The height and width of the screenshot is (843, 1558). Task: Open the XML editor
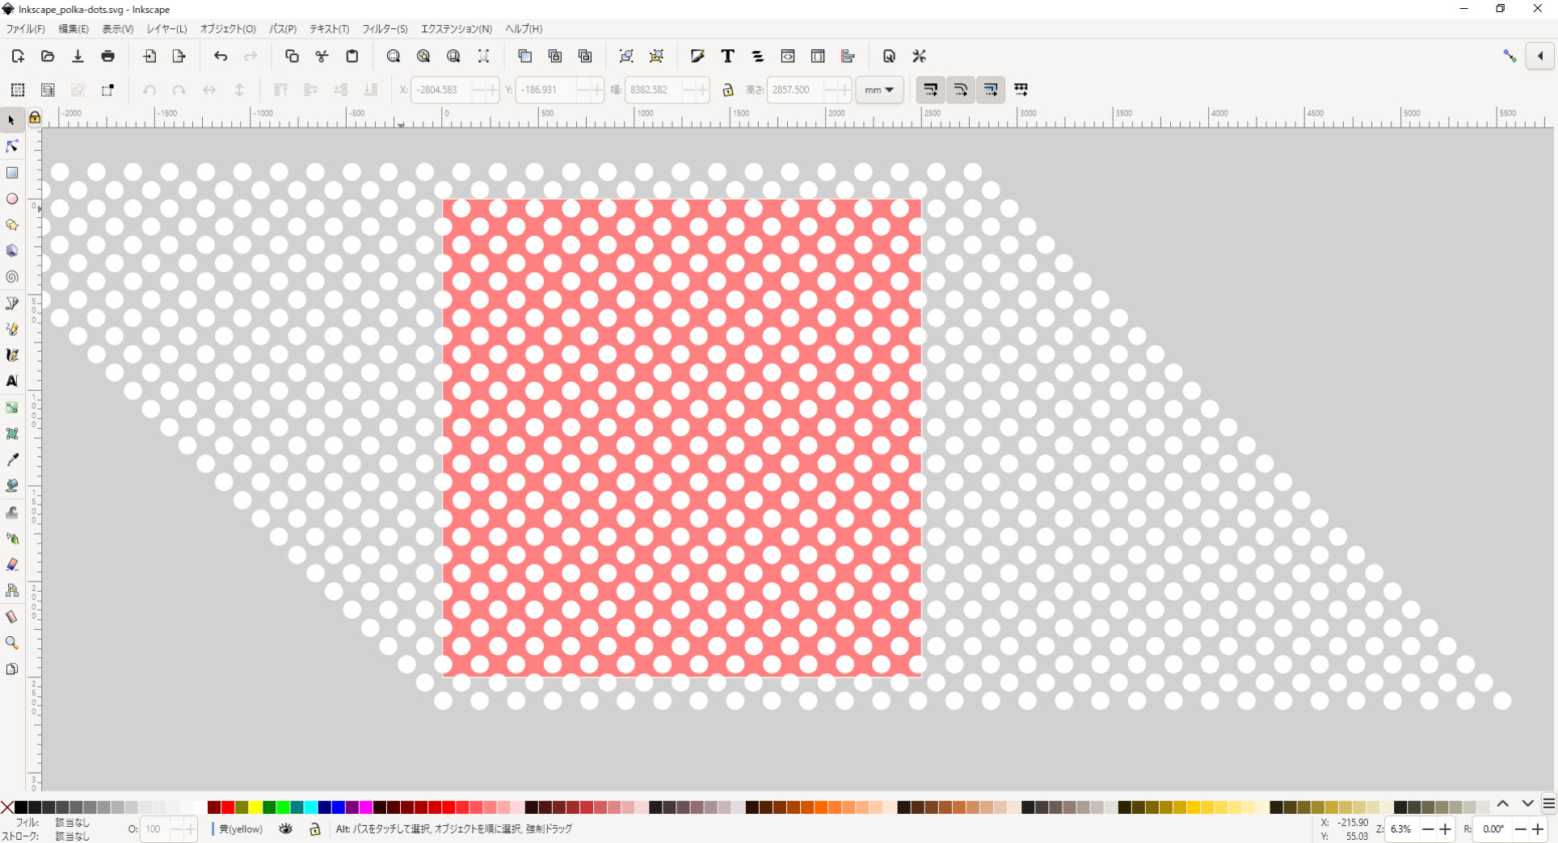click(788, 56)
